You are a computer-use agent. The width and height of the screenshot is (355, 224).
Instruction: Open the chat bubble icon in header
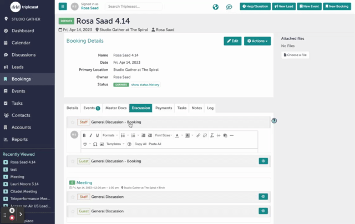tap(229, 7)
